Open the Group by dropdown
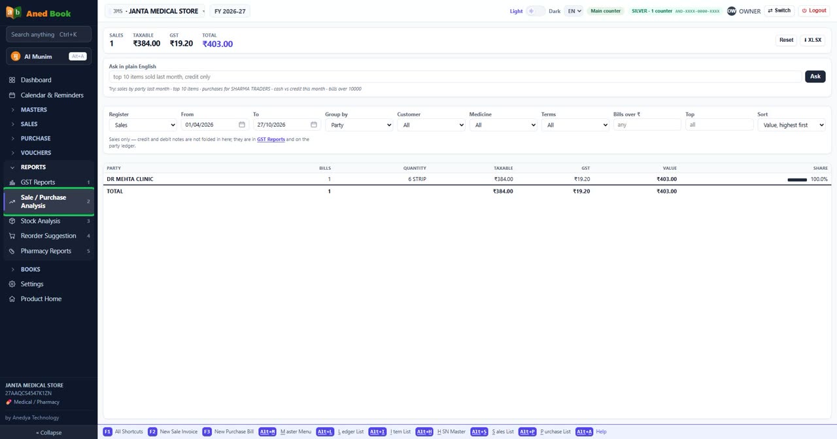The image size is (837, 439). (x=359, y=125)
